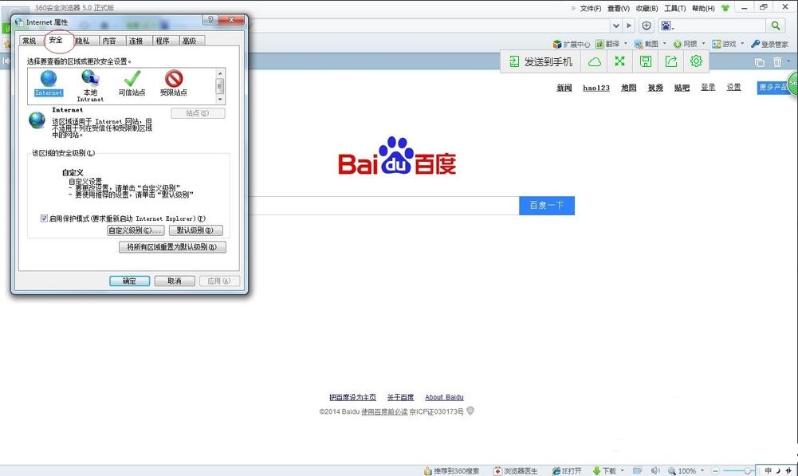The image size is (798, 476).
Task: Click the 默认级别 button
Action: (x=195, y=230)
